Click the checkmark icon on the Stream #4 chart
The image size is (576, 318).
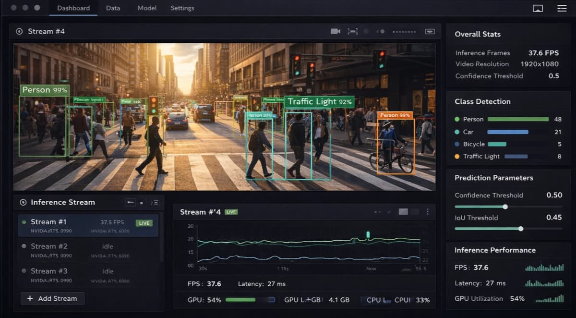(389, 211)
